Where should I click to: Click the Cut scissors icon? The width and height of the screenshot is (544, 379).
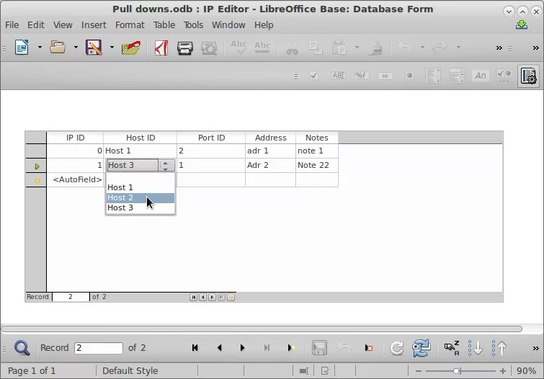click(292, 48)
